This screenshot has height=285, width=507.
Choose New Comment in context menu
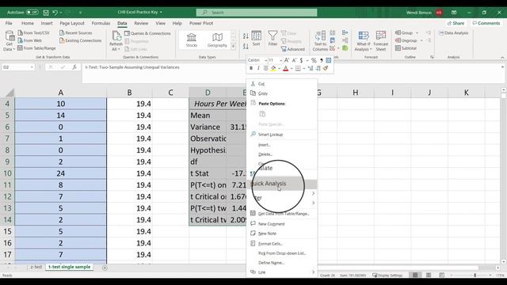coord(281,224)
